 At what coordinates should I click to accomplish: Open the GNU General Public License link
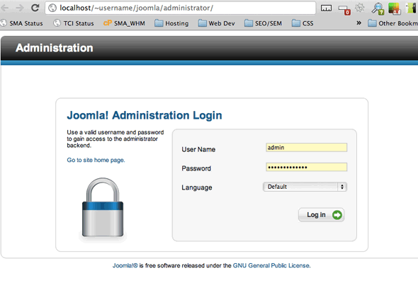[271, 266]
